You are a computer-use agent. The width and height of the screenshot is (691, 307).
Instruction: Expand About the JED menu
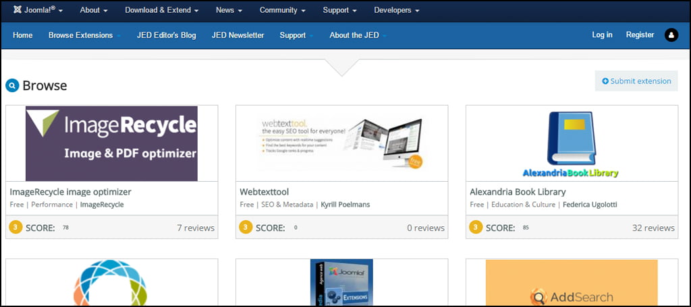coord(358,35)
